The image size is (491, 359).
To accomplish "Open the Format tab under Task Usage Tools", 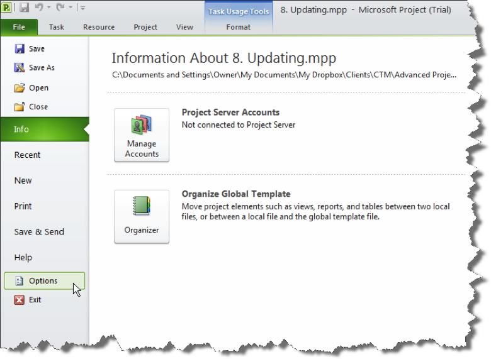I will [239, 27].
